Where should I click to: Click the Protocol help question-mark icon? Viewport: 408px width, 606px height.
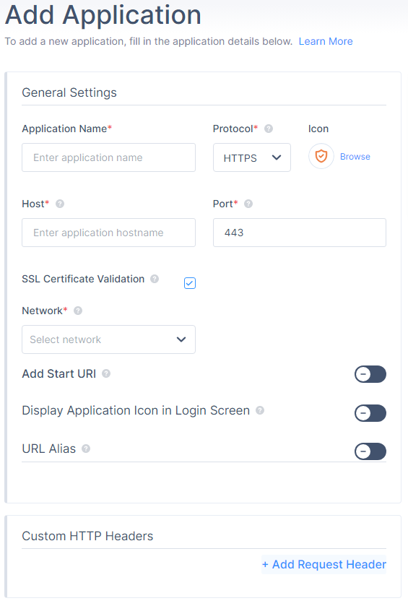(x=269, y=129)
